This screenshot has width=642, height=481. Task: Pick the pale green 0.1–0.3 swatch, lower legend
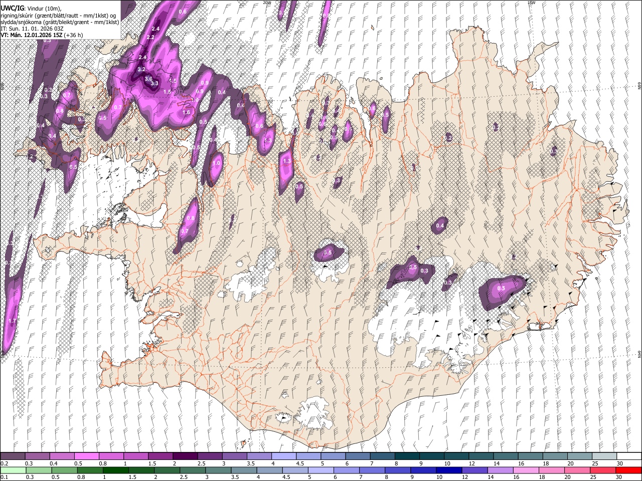13,470
